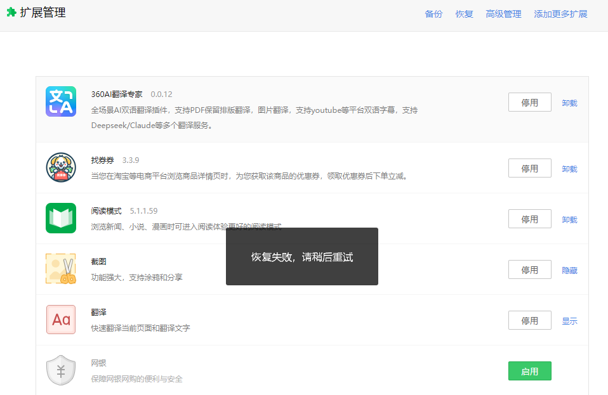
Task: Uninstall 360AI翻译专家 via 卸载 link
Action: 569,103
